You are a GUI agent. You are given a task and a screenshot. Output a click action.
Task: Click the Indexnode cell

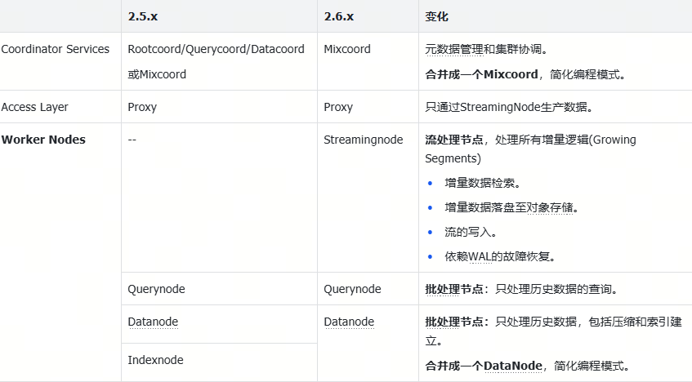[x=155, y=360]
